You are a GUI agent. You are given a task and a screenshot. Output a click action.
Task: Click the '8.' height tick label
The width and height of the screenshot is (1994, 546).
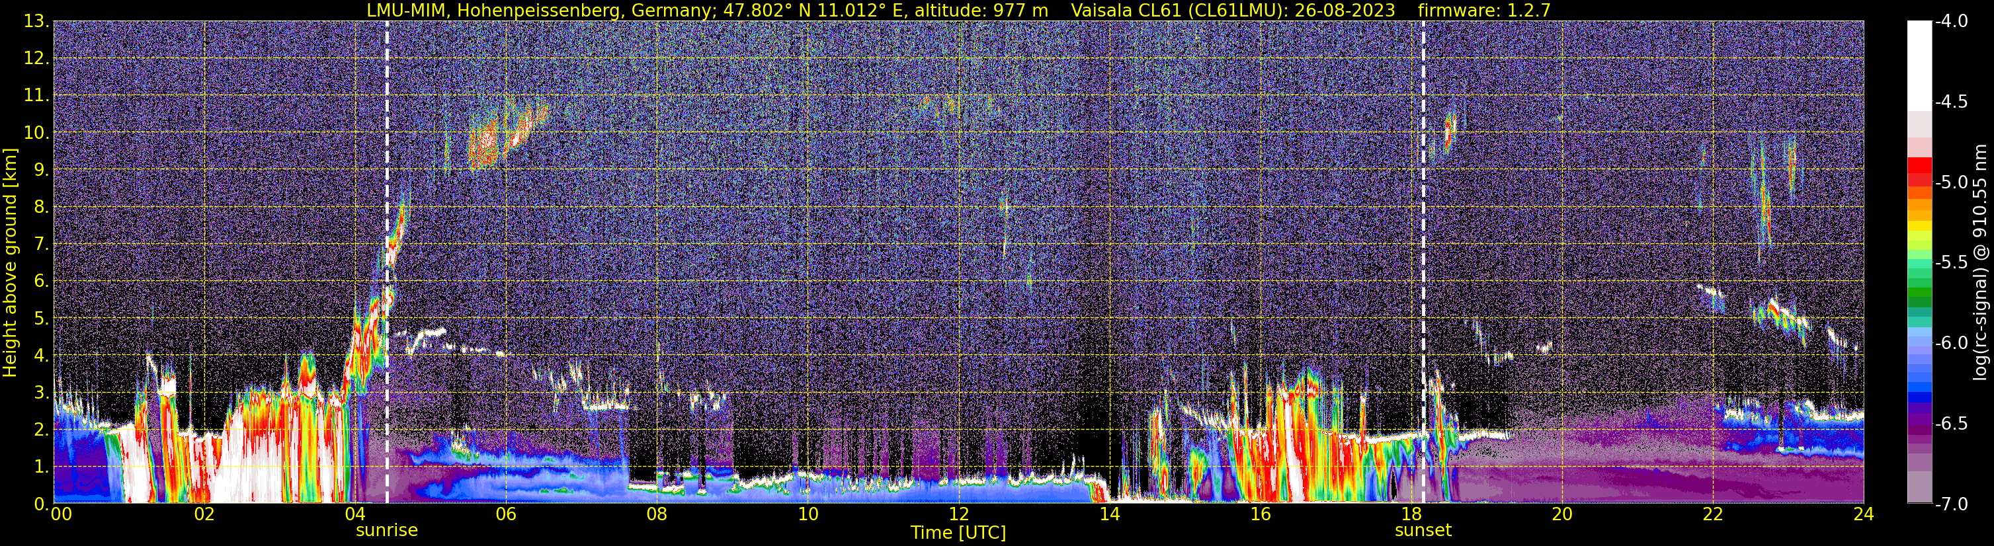(42, 208)
